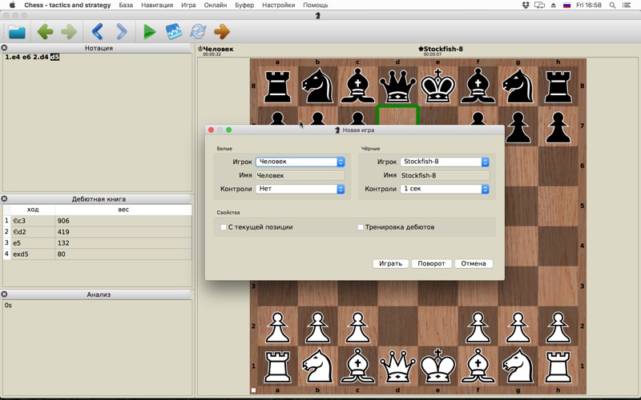Close the Дебютная книга panel
This screenshot has width=641, height=400.
pyautogui.click(x=4, y=198)
